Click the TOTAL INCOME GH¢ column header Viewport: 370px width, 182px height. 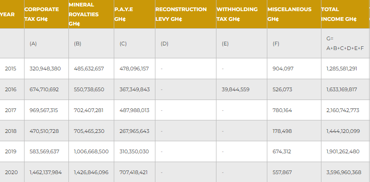pos(345,14)
